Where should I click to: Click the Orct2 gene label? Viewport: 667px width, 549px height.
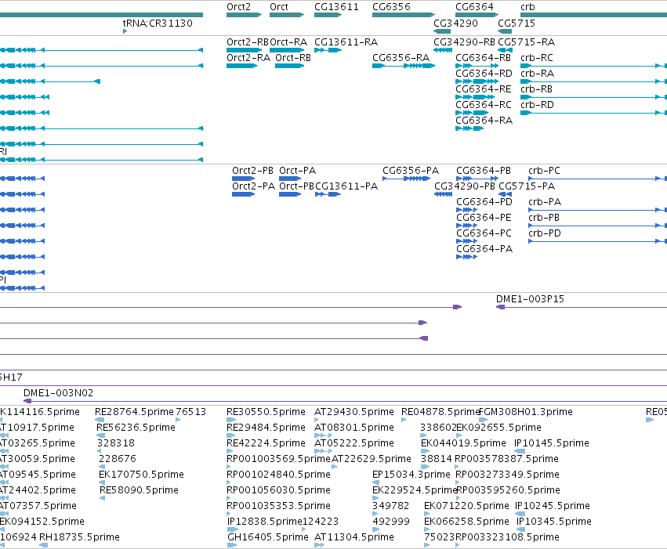pos(238,7)
